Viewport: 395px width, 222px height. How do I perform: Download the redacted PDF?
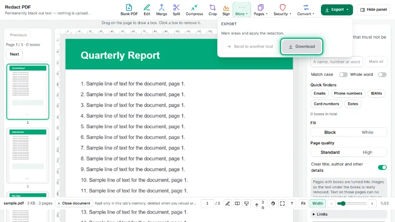coord(302,46)
